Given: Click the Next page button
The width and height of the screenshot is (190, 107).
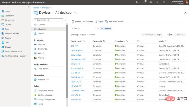Looking at the screenshot, I should [x=180, y=35].
